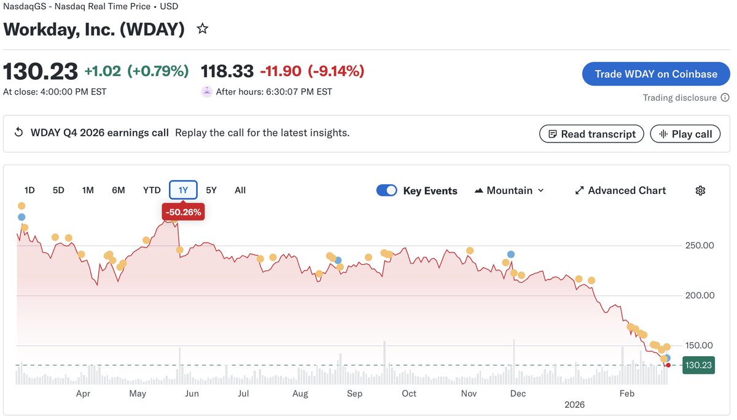Image resolution: width=737 pixels, height=420 pixels.
Task: Click the WDAY Q4 2026 earnings call text
Action: pos(99,133)
